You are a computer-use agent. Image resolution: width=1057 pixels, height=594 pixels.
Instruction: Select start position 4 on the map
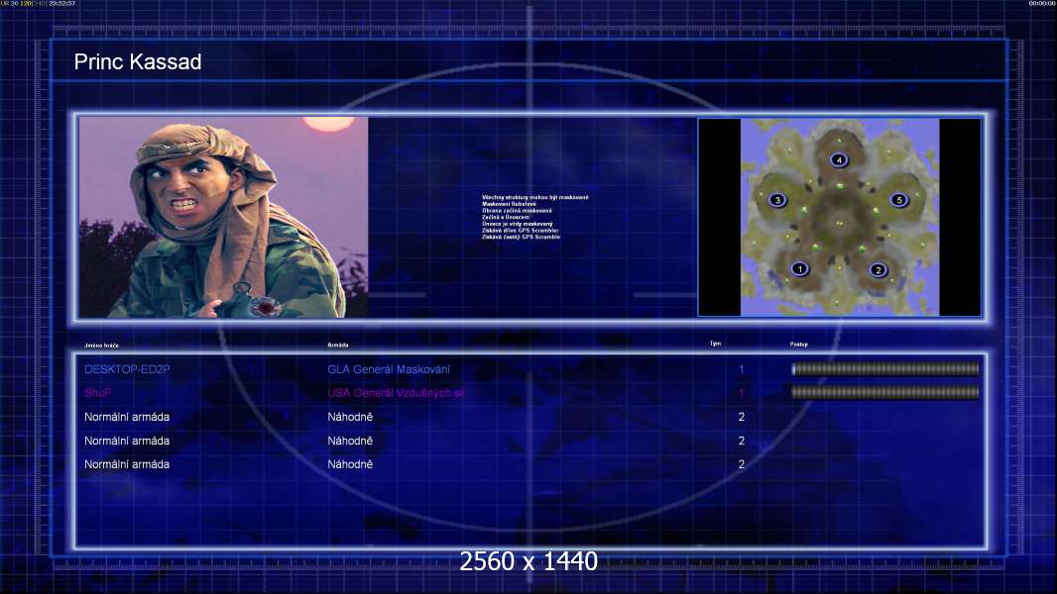coord(839,160)
